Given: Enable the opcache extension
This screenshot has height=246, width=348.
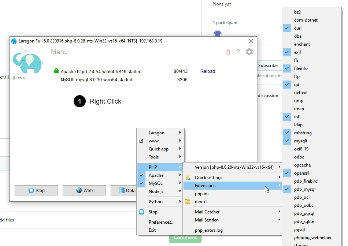Looking at the screenshot, I should pyautogui.click(x=312, y=165).
